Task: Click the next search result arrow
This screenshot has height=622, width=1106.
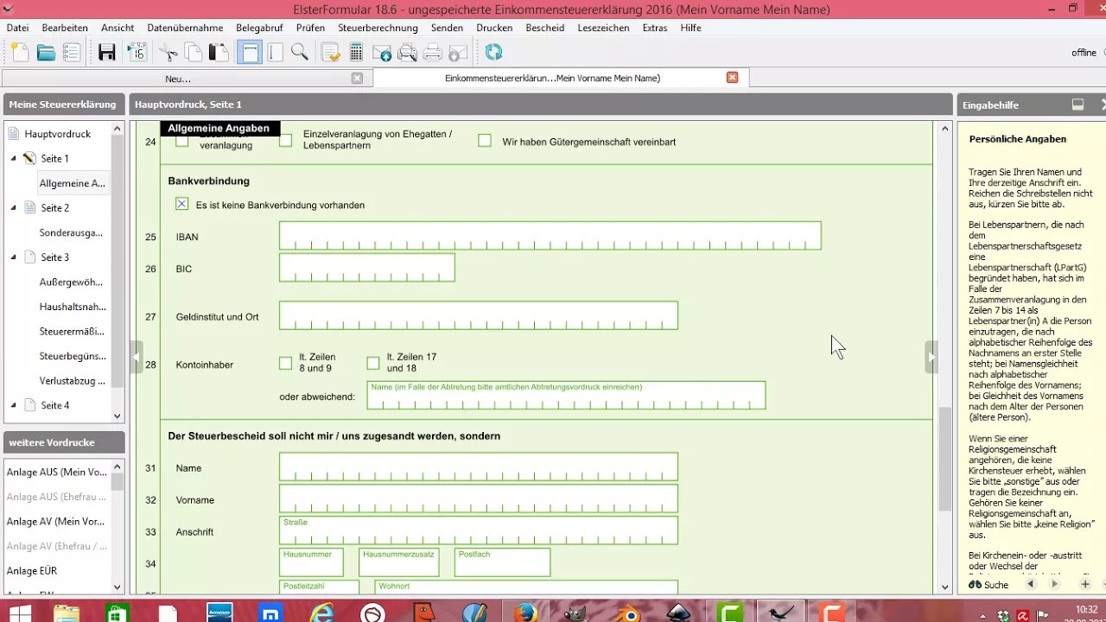Action: tap(1054, 585)
